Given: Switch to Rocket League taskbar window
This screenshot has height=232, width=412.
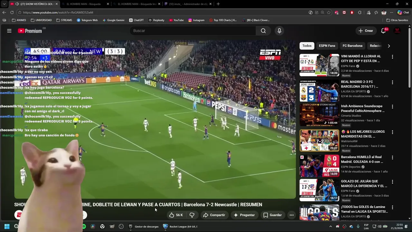Looking at the screenshot, I should [180, 227].
